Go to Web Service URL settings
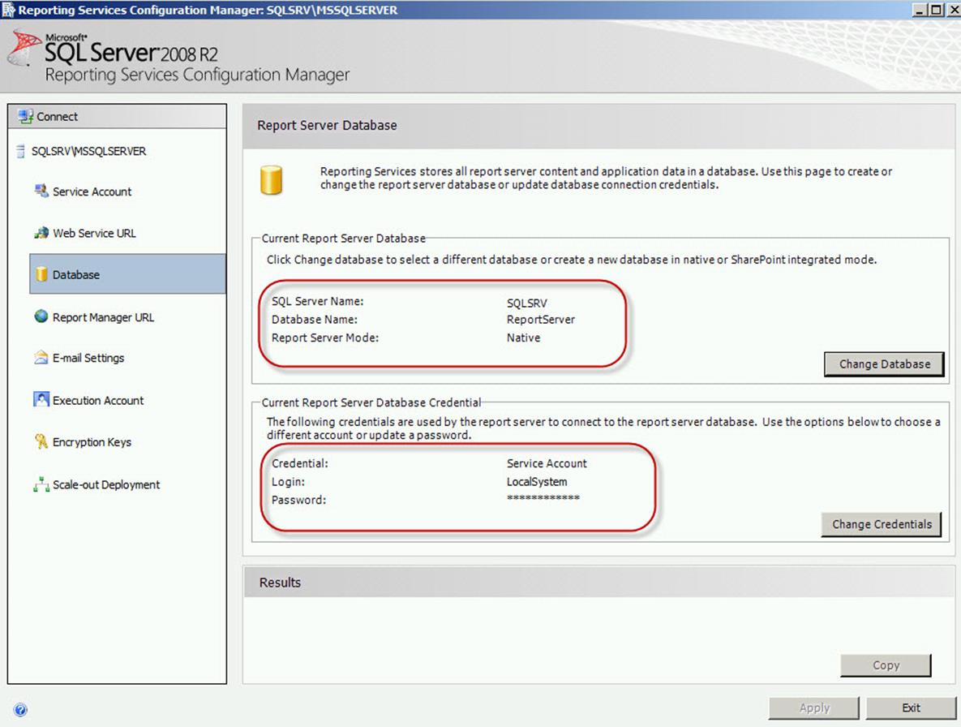This screenshot has width=961, height=727. click(94, 233)
